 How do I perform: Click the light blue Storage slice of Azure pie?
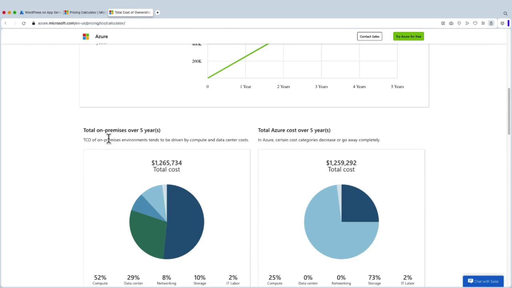tap(332, 236)
